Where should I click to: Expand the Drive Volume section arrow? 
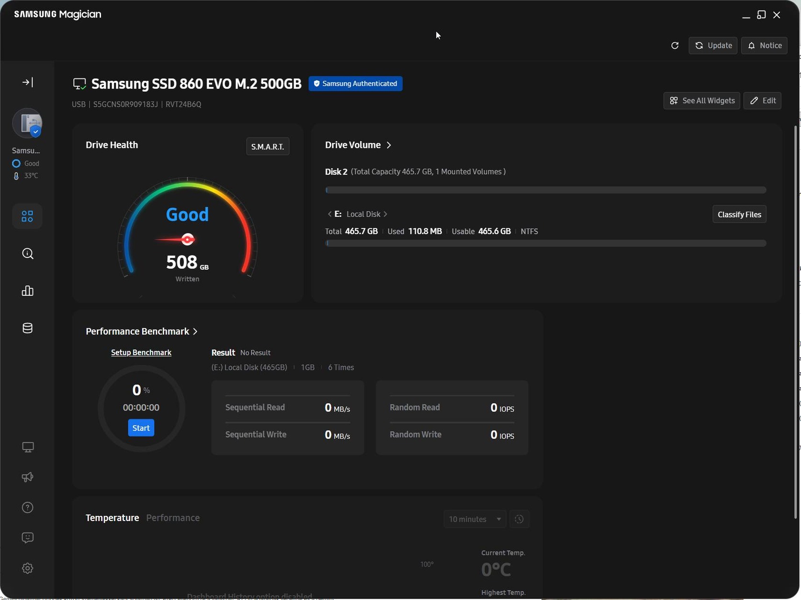pos(389,145)
